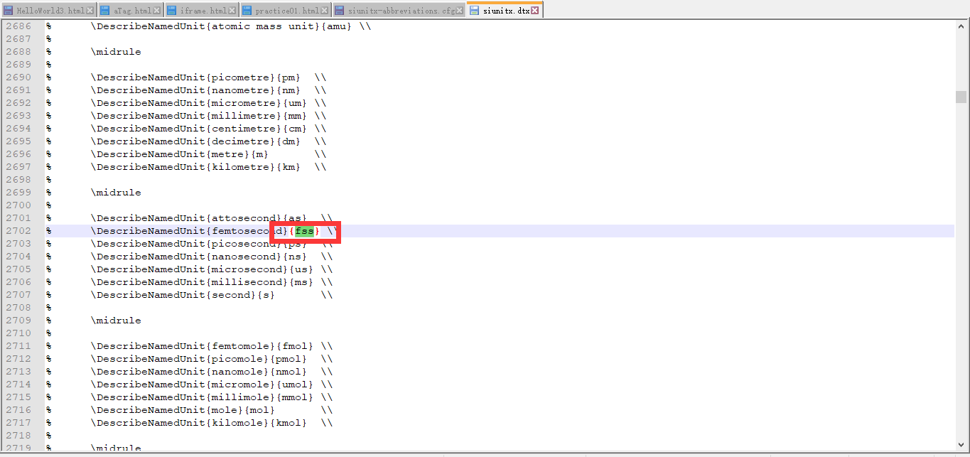Switch to the aTag.html tab
Viewport: 970px width, 457px height.
(x=131, y=10)
